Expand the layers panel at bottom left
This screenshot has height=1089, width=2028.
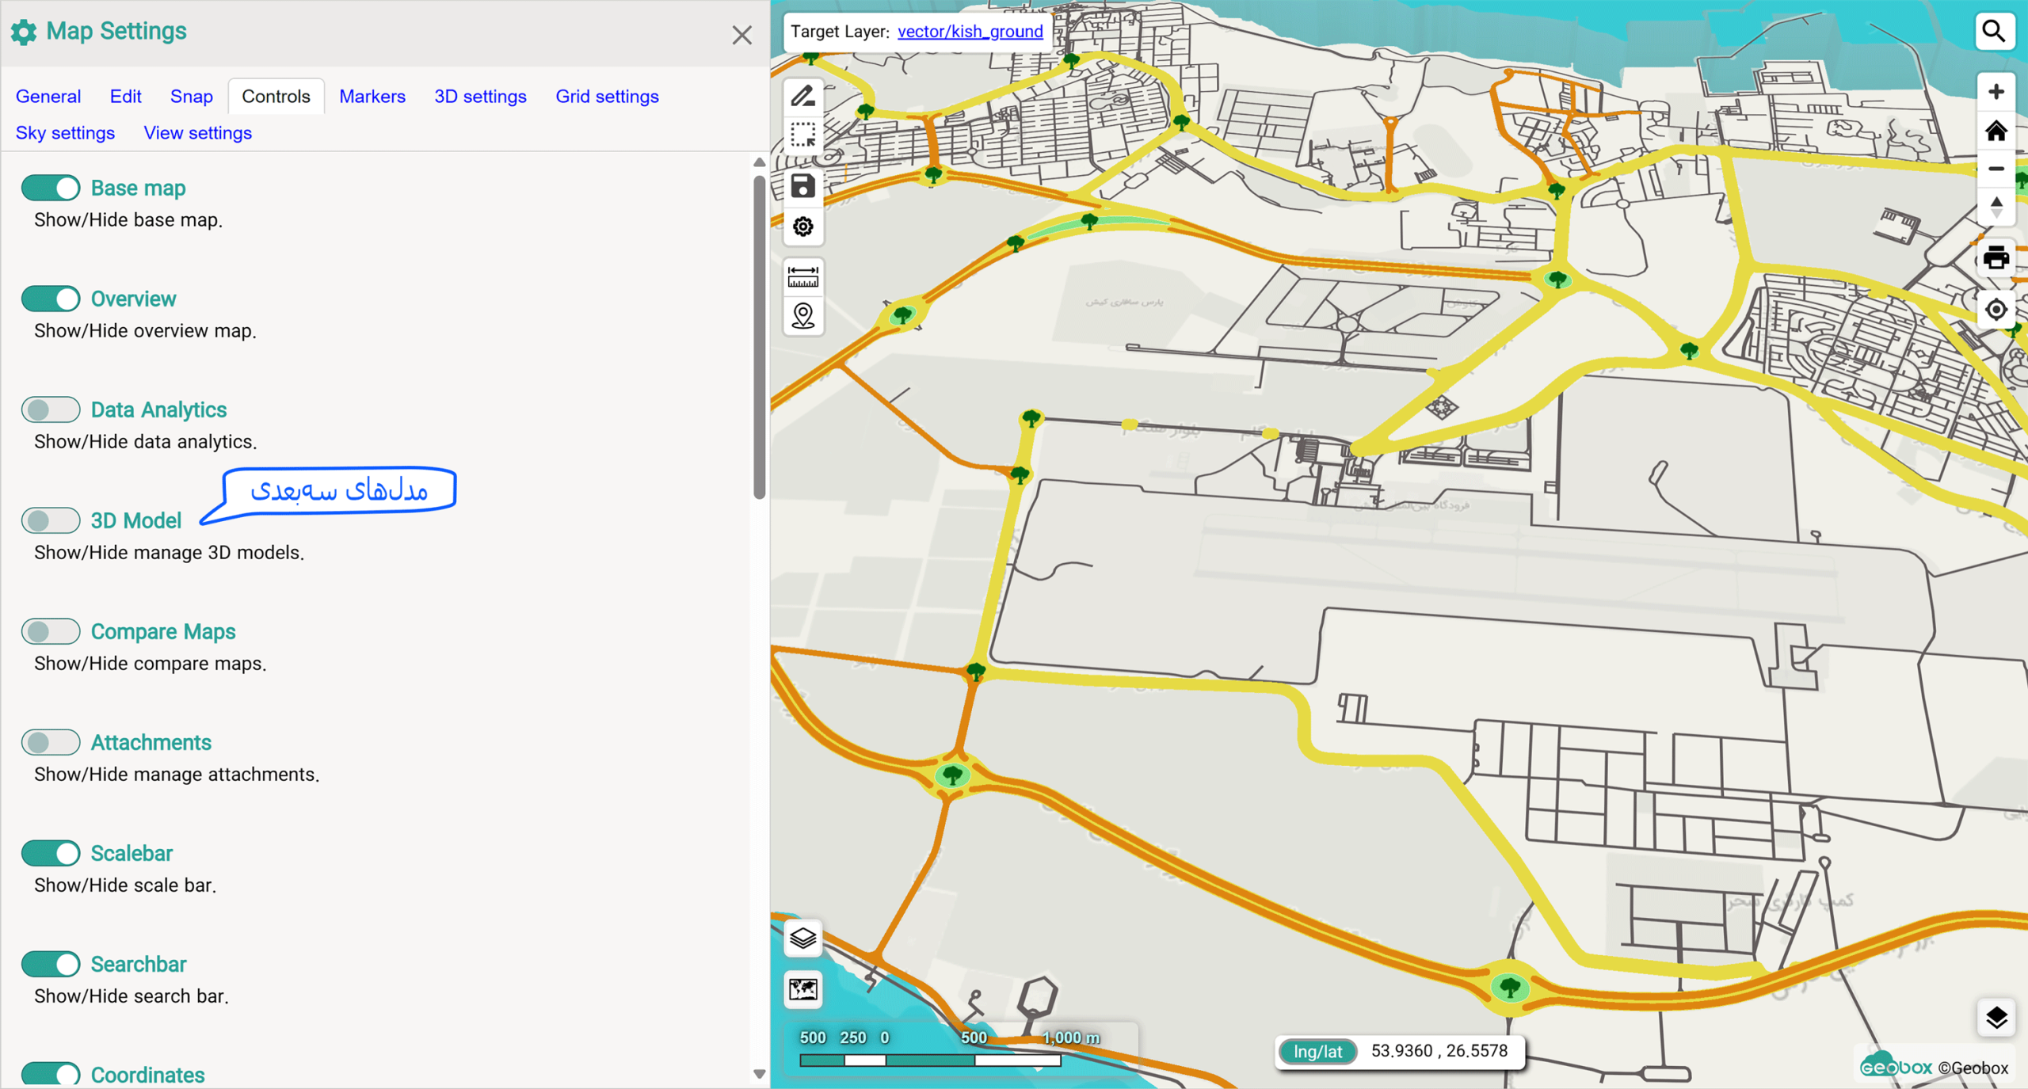(x=802, y=939)
